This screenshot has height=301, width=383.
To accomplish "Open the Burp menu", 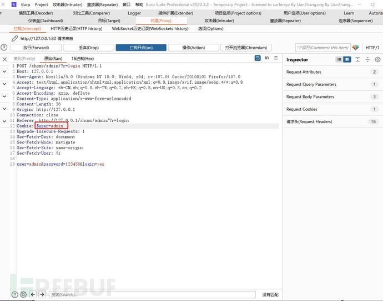I will click(x=26, y=4).
